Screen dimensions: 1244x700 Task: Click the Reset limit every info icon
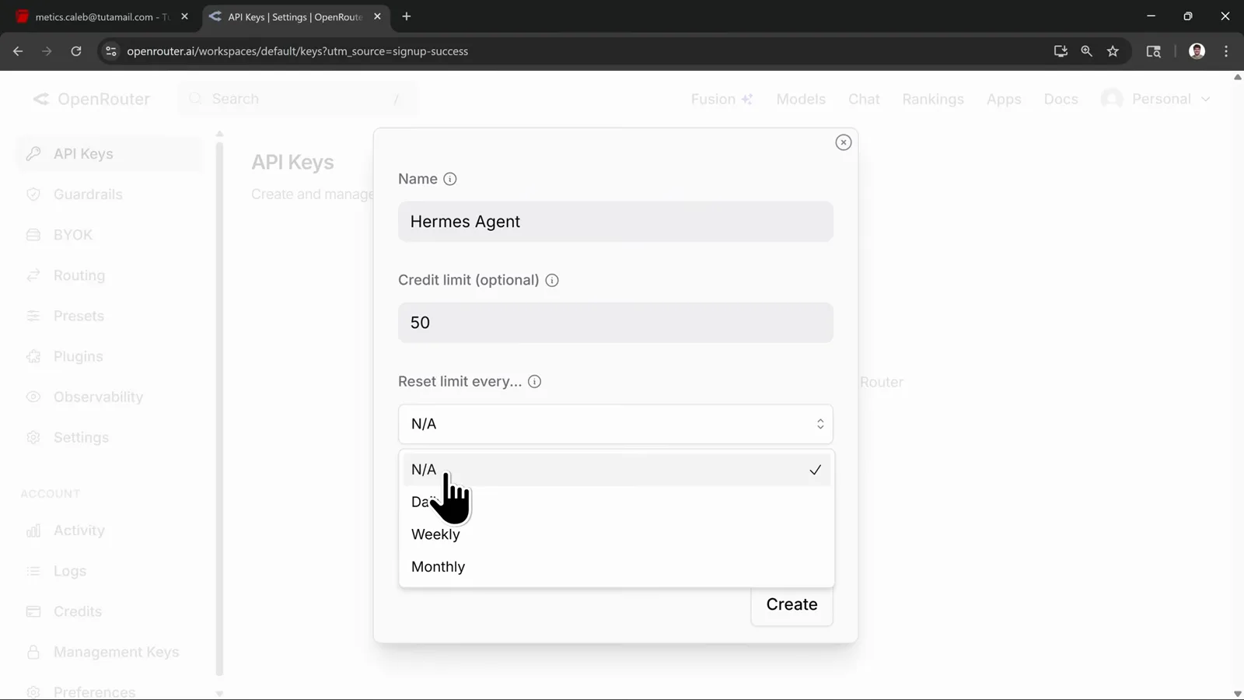tap(534, 381)
